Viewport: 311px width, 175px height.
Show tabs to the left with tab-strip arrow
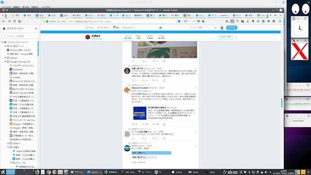coord(3,15)
